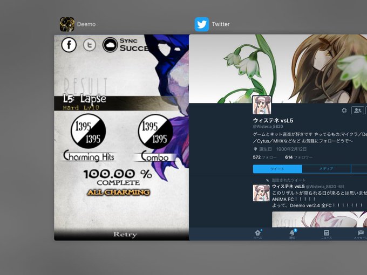Image resolution: width=367 pixels, height=275 pixels.
Task: Tap the L5: Lapse song title
Action: coord(85,99)
